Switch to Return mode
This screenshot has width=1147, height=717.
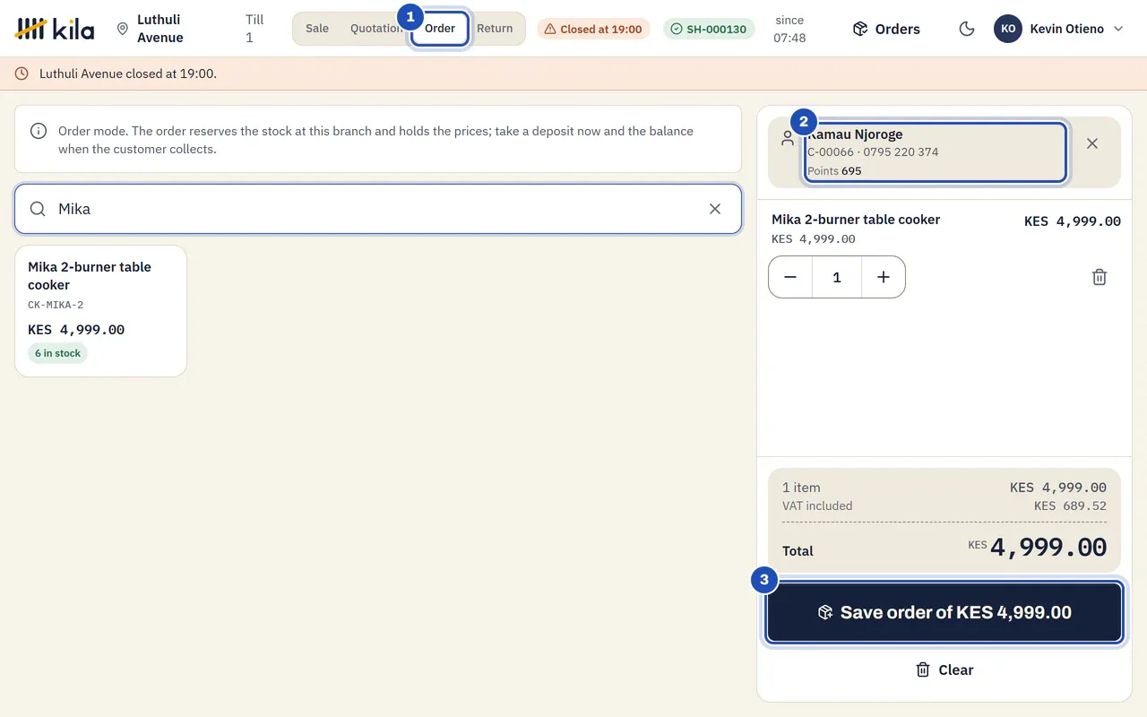[x=495, y=29]
